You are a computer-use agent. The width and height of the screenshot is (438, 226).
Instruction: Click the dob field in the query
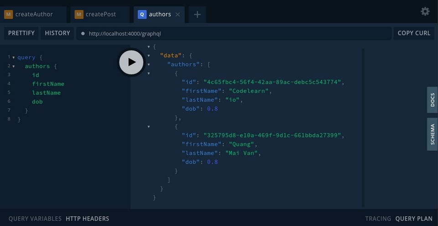[37, 102]
